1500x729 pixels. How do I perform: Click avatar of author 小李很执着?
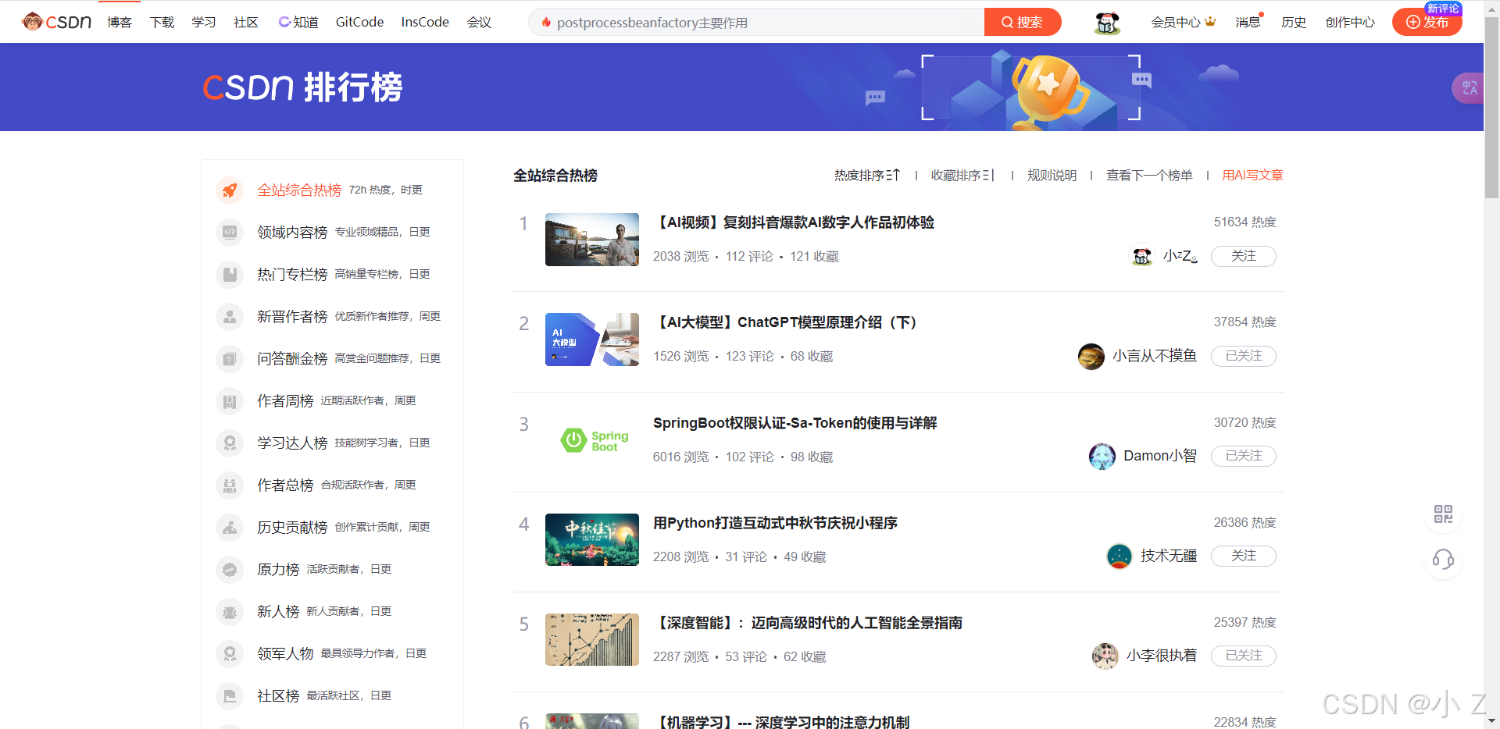[x=1105, y=656]
